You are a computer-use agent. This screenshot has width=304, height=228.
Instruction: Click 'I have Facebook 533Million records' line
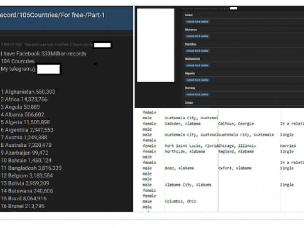43,54
